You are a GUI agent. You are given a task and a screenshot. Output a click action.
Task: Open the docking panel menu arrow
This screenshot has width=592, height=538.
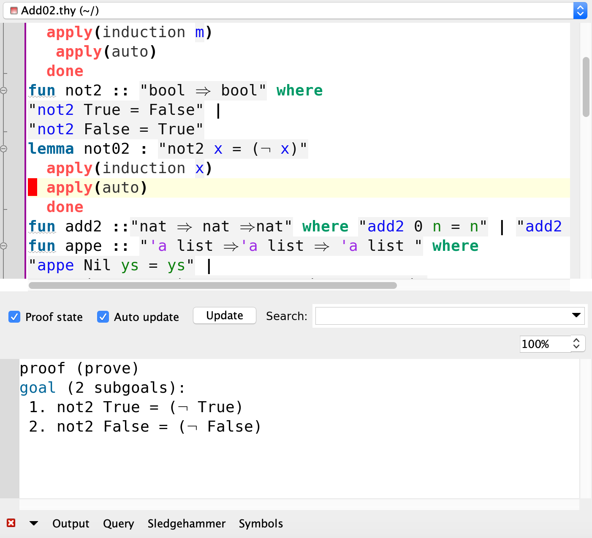coord(34,523)
